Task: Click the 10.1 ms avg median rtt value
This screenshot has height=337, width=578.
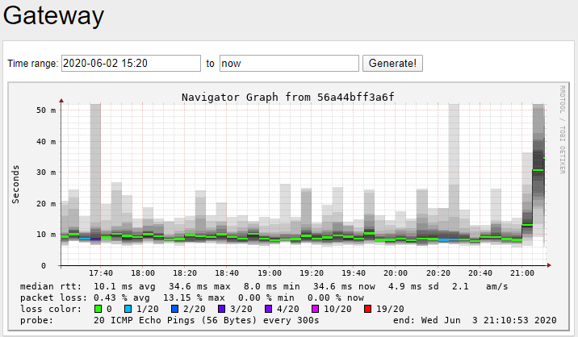Action: point(124,286)
